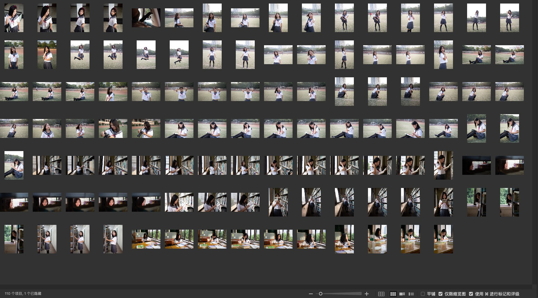Select the last thumbnail in the top row

pyautogui.click(x=509, y=18)
